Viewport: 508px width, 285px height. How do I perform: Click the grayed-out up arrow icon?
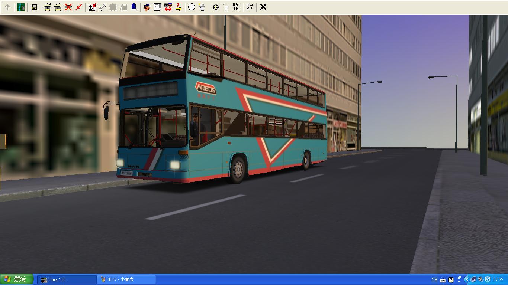click(7, 7)
